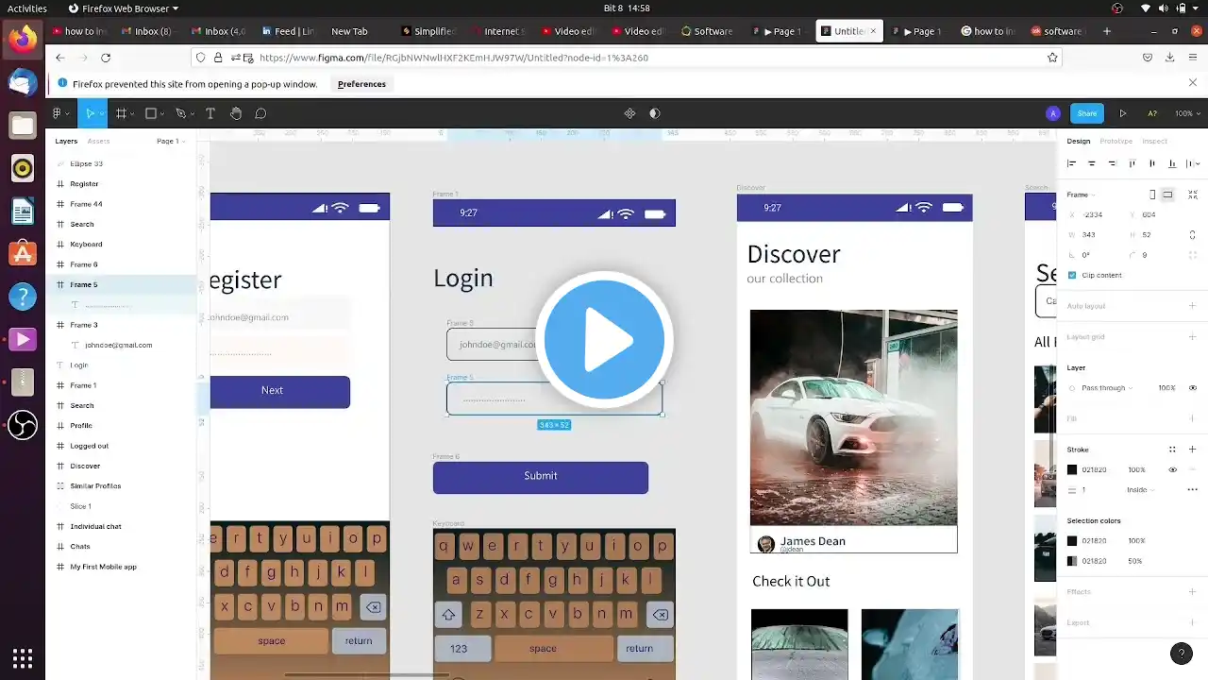Screen dimensions: 1208x680
Task: Toggle constrain proportions link icon
Action: (x=1193, y=234)
